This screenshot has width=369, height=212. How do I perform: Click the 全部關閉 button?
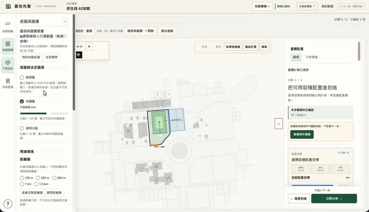52,57
